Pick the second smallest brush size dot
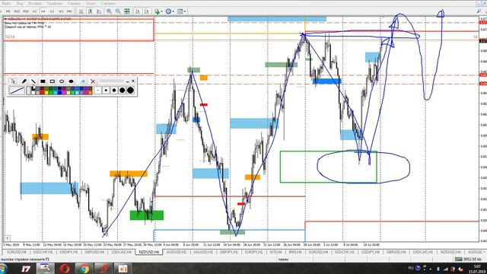The image size is (487, 274). [x=106, y=91]
